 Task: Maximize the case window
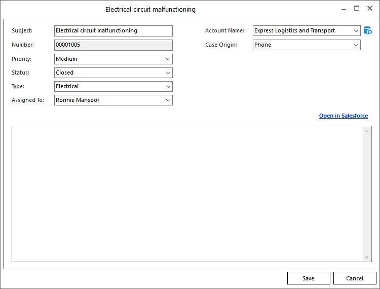[356, 9]
